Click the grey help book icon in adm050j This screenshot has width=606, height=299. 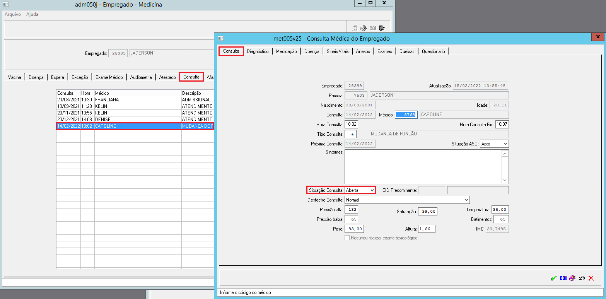(364, 28)
